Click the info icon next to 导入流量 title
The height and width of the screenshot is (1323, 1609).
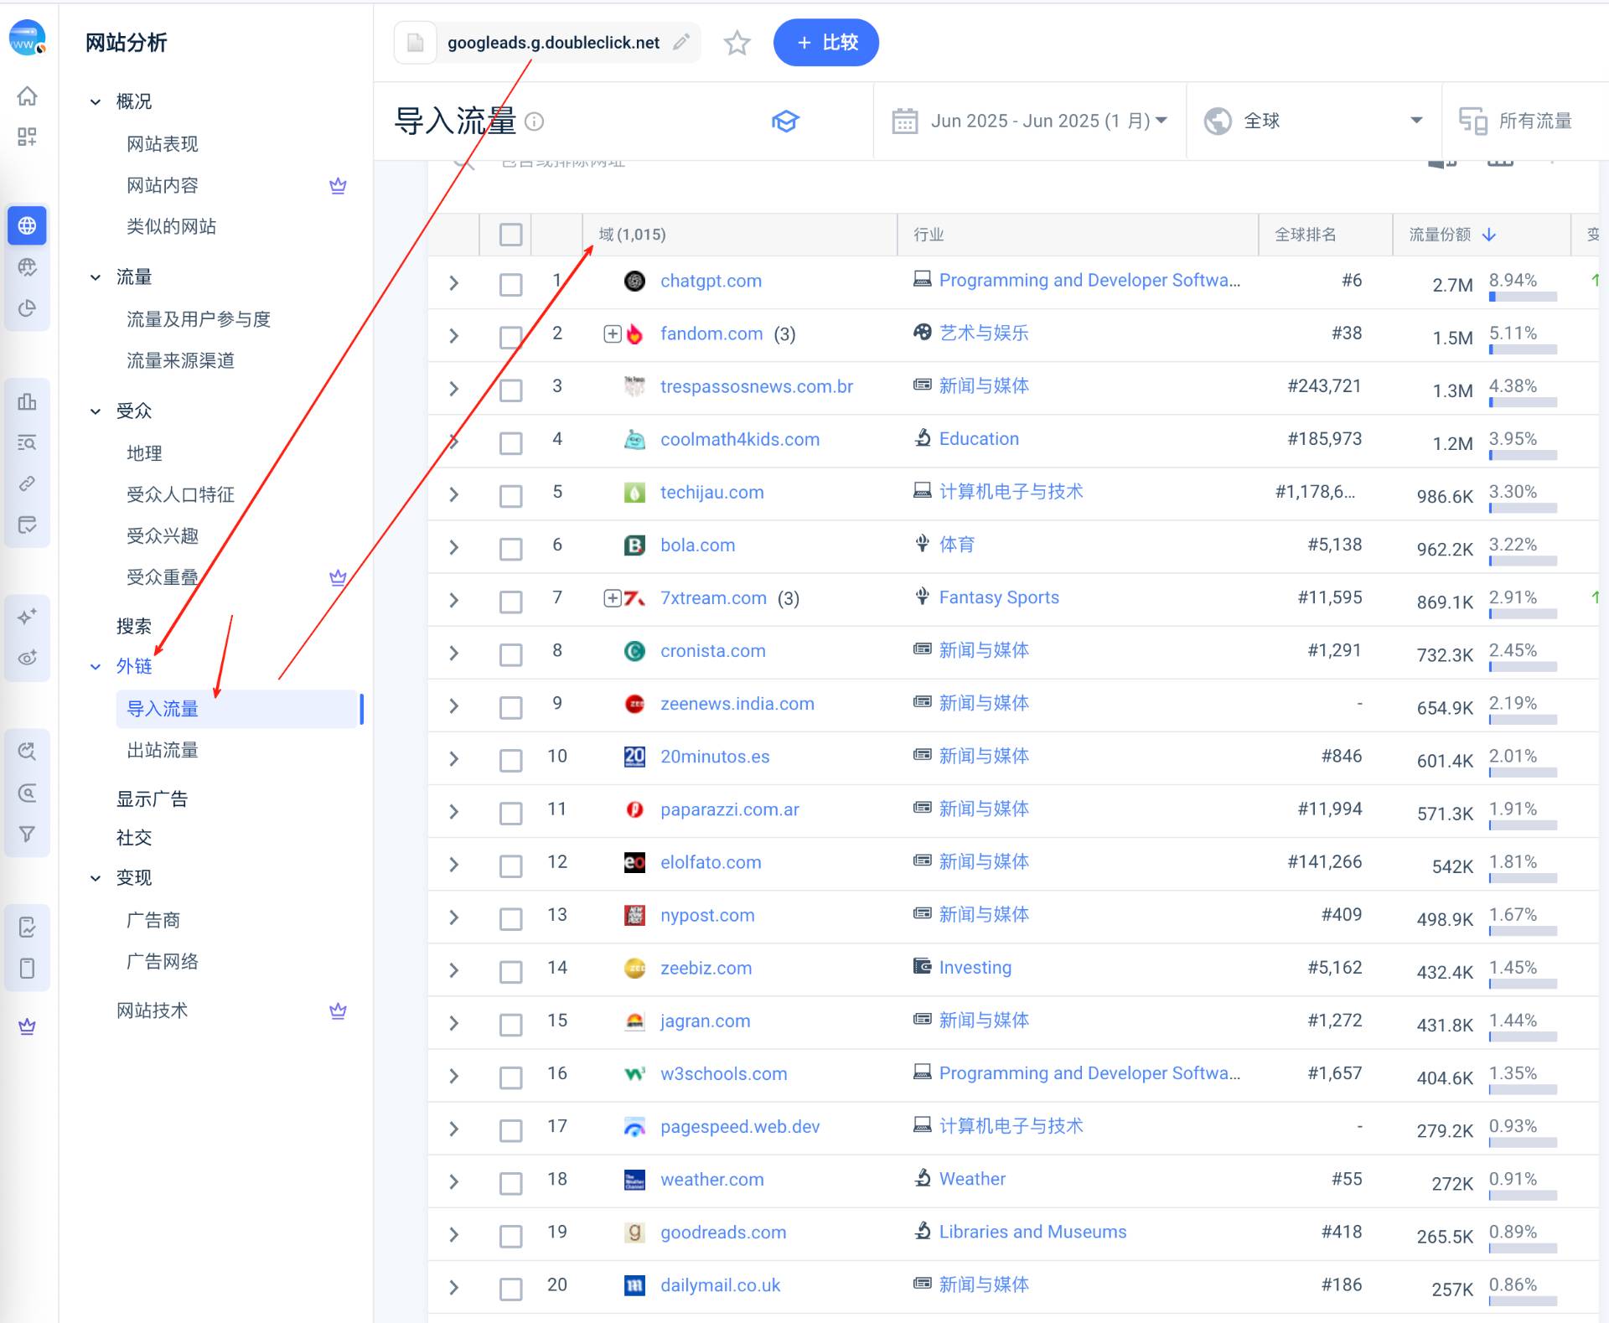coord(534,122)
